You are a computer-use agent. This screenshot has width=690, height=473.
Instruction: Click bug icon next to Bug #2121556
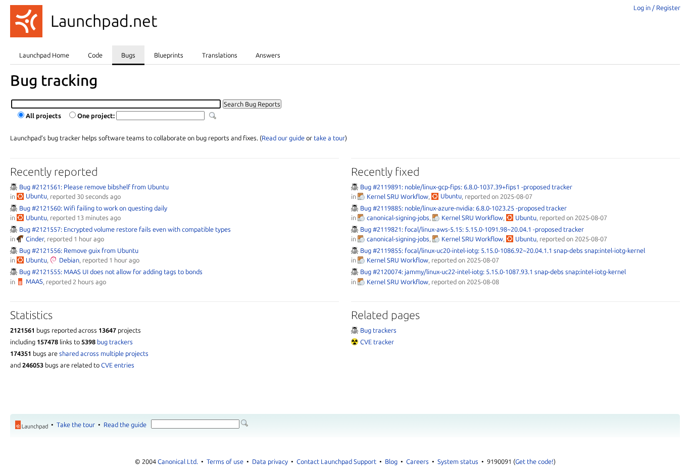click(x=14, y=250)
